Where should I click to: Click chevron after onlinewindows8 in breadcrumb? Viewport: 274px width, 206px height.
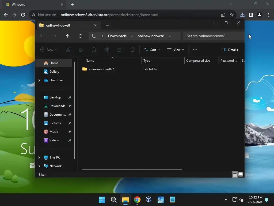(170, 36)
